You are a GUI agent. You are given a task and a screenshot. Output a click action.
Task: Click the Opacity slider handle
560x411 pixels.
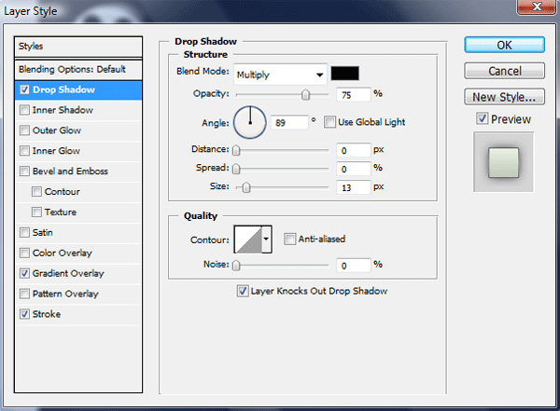click(x=305, y=95)
